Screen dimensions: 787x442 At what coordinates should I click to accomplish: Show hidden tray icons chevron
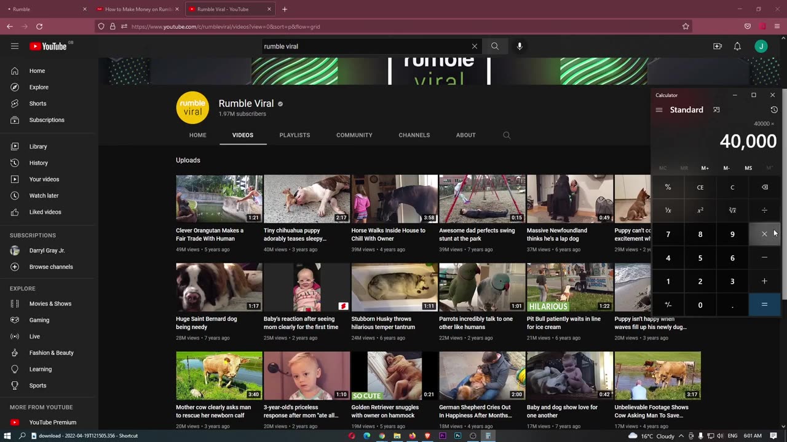pos(681,436)
